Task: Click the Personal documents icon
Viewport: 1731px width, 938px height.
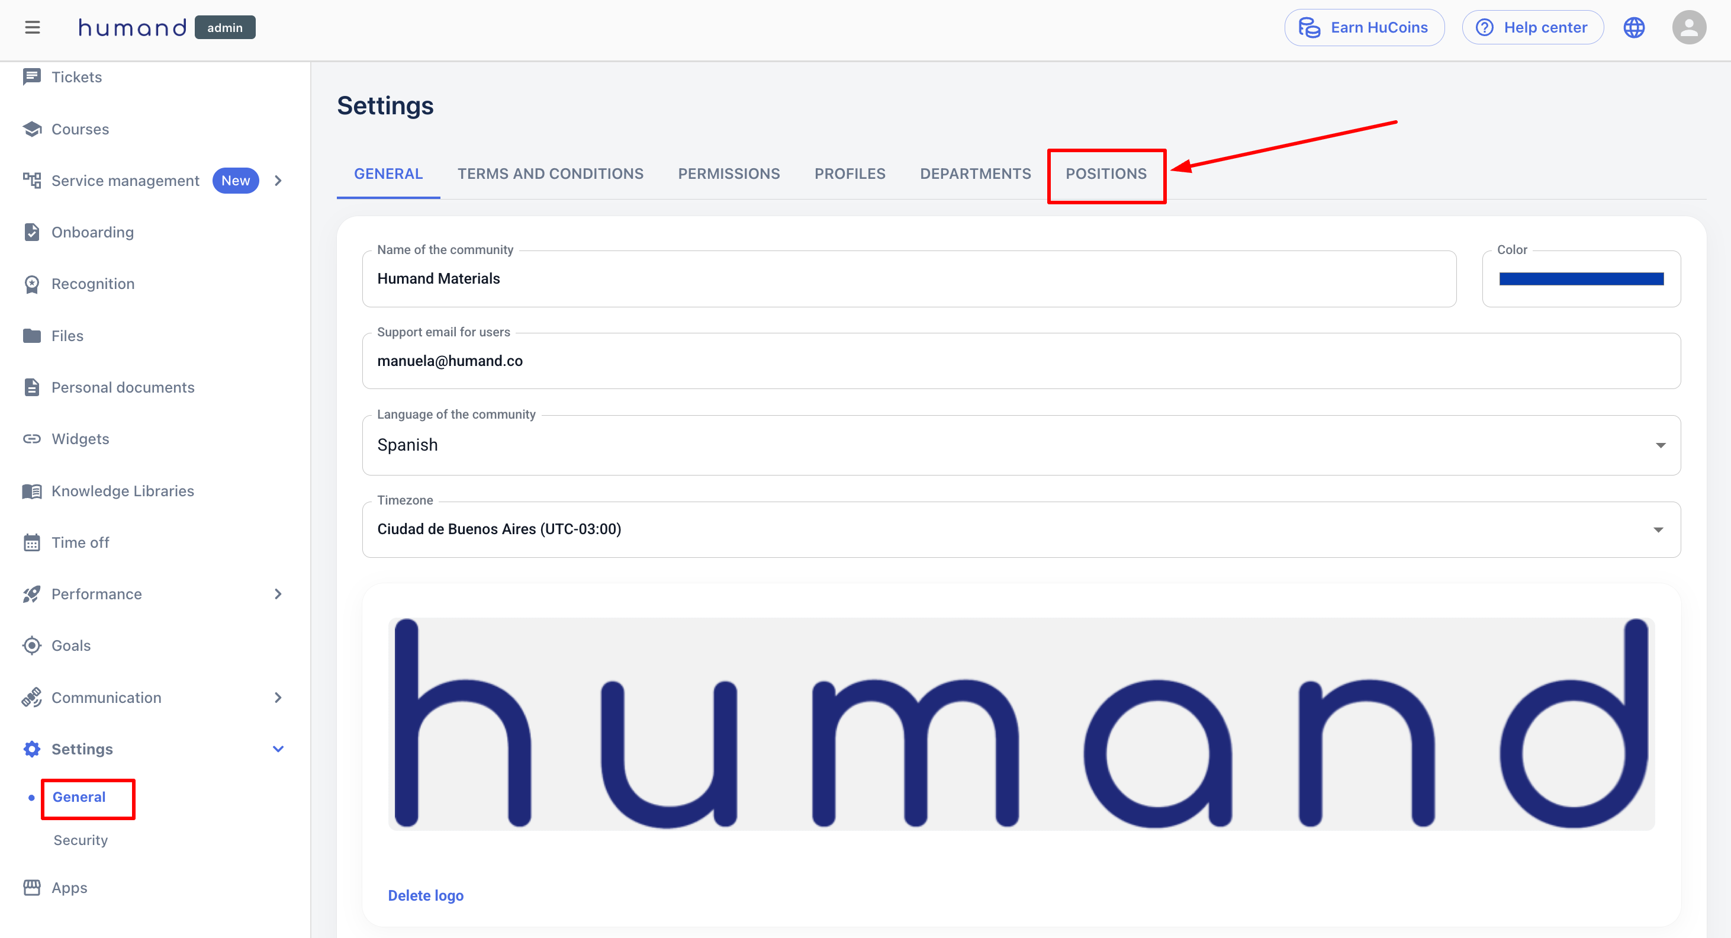Action: [31, 387]
